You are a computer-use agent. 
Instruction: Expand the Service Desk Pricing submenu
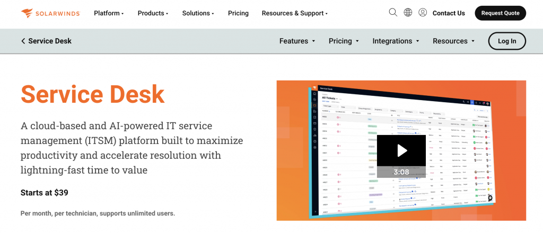[344, 41]
